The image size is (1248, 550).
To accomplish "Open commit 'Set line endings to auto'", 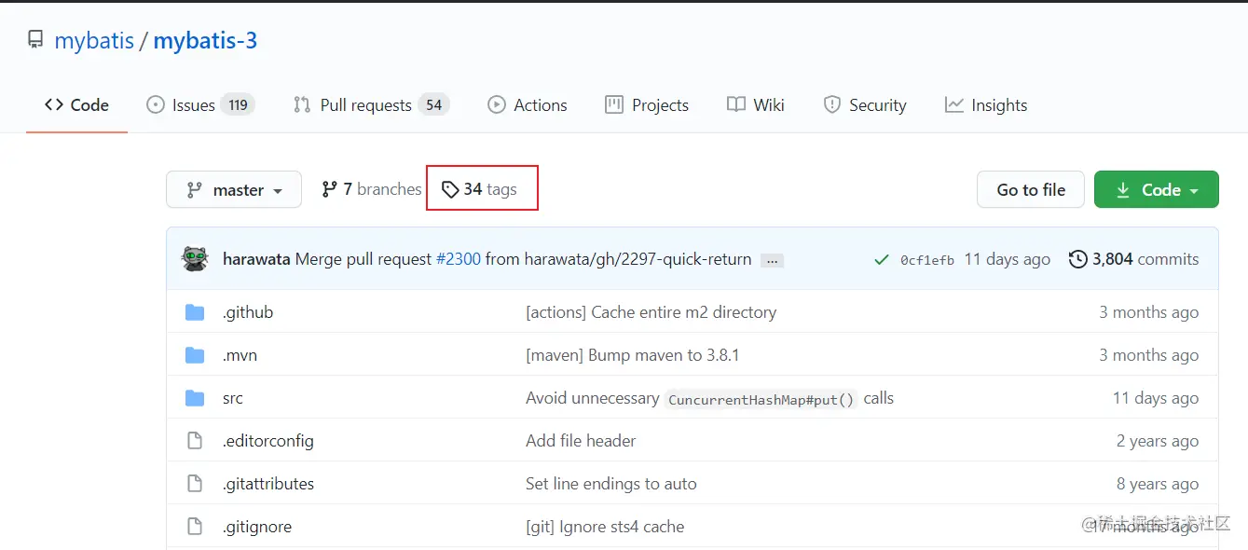I will [611, 484].
